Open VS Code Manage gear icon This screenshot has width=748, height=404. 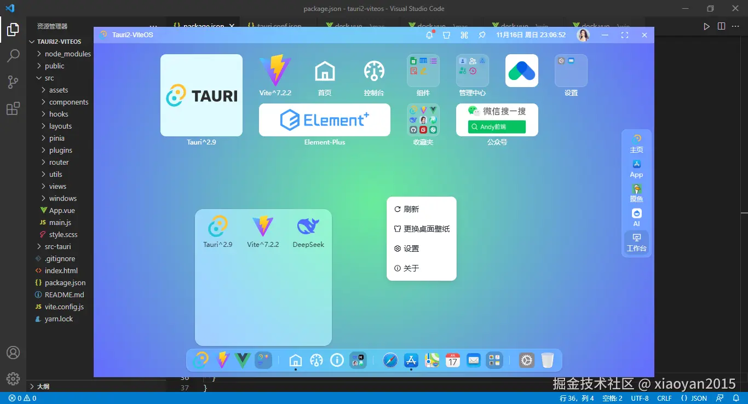click(x=13, y=378)
